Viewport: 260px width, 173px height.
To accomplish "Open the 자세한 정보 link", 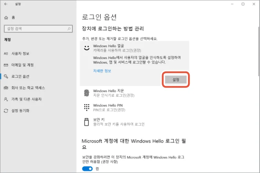I will click(102, 71).
